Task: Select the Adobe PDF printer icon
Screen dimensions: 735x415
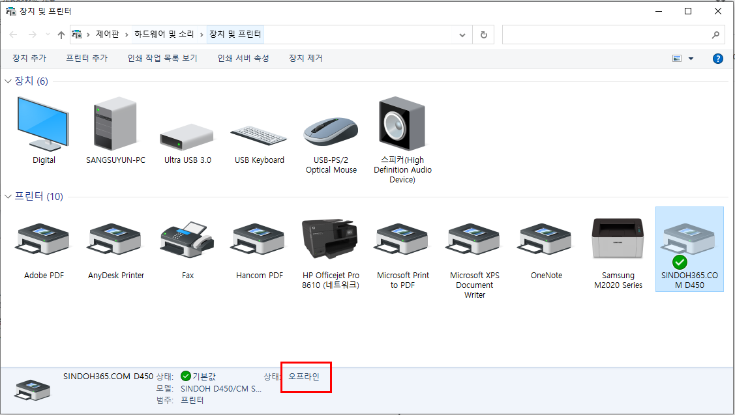Action: [x=43, y=239]
